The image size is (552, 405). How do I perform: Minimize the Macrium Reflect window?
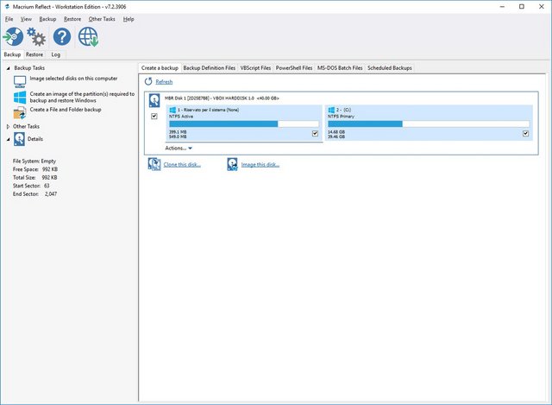pos(502,6)
